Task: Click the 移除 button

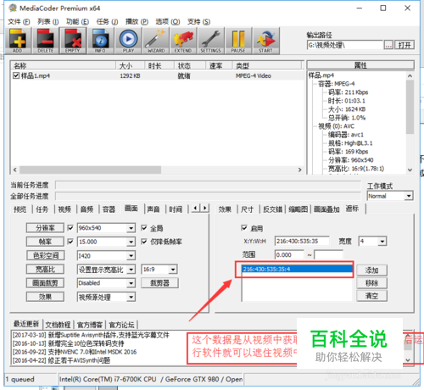Action: coord(371,283)
